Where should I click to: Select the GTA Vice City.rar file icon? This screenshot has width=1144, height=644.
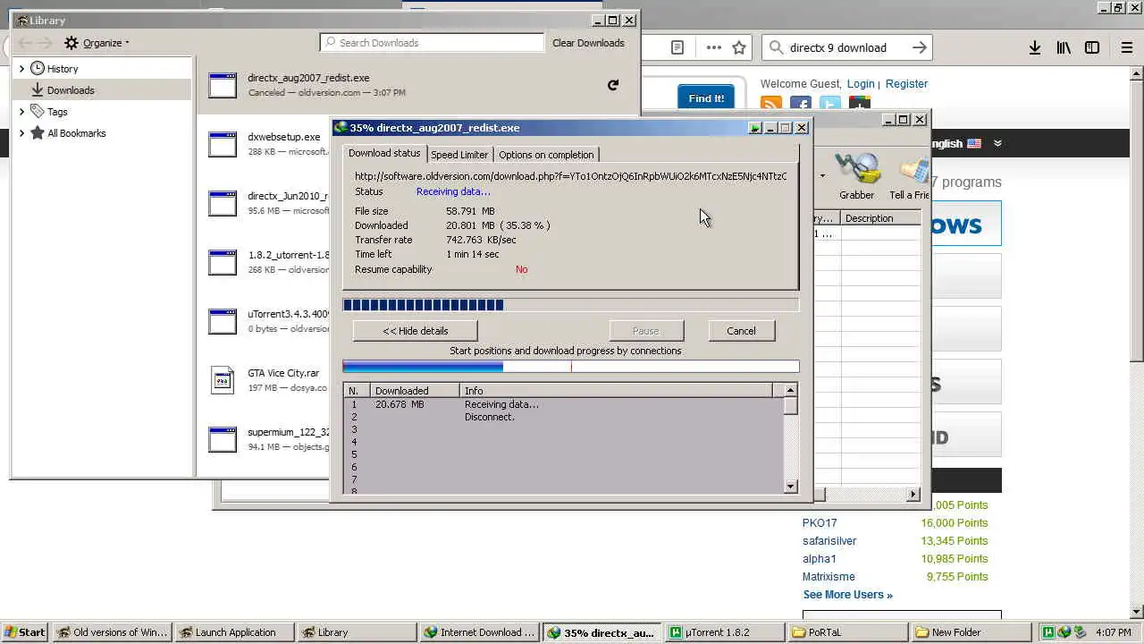[x=223, y=380]
